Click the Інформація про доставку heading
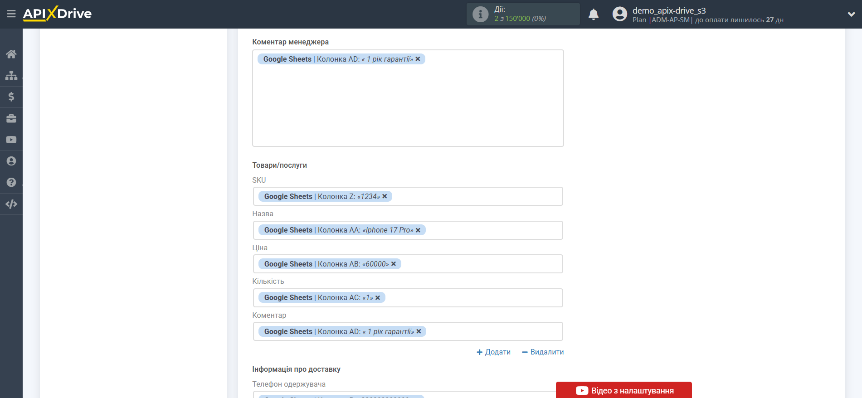This screenshot has height=398, width=862. point(297,369)
